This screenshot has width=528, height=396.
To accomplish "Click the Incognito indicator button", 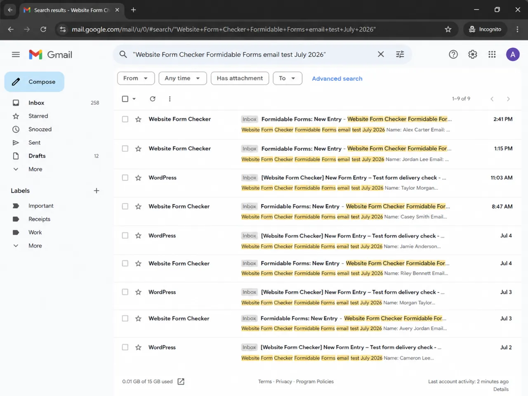I will click(x=485, y=29).
